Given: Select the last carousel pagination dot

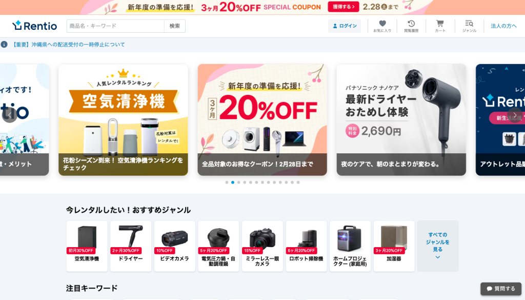Looking at the screenshot, I should coord(298,183).
